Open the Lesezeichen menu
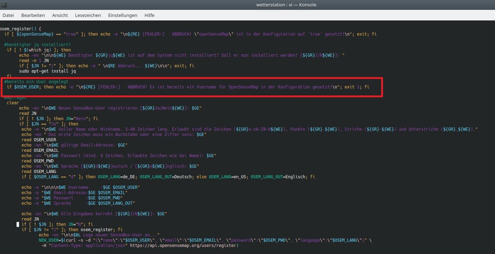Image resolution: width=495 pixels, height=254 pixels. (x=88, y=15)
